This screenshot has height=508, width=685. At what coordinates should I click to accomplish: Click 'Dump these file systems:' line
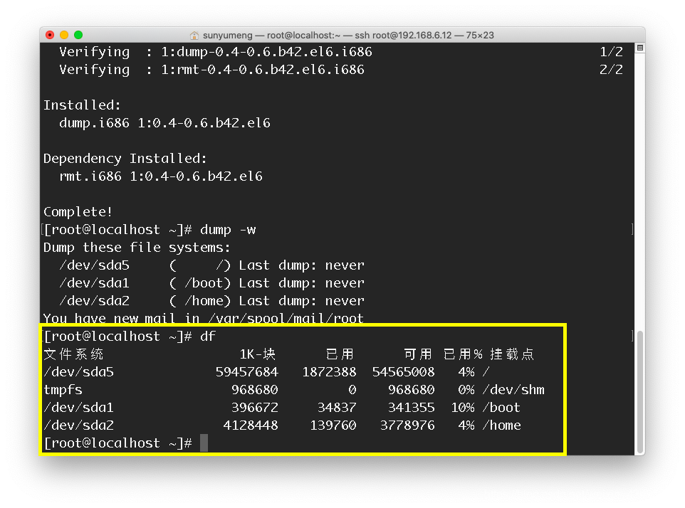[137, 248]
